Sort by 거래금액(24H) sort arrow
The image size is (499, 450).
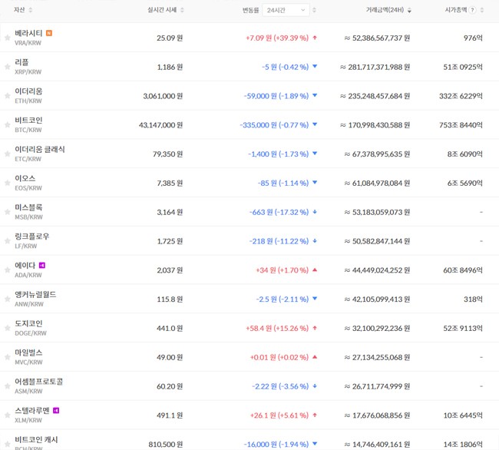point(409,10)
